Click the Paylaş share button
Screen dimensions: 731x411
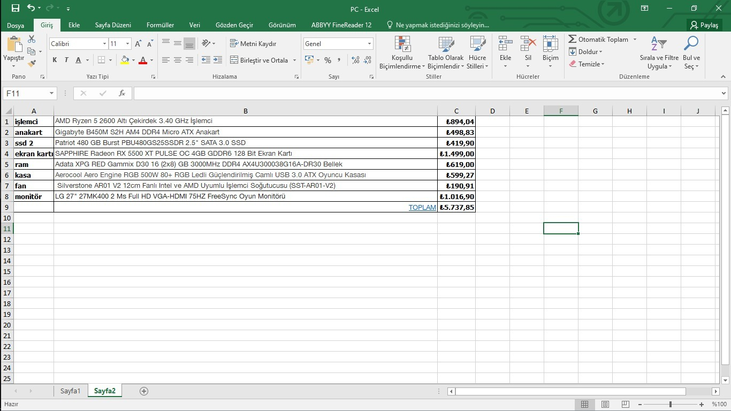point(704,25)
